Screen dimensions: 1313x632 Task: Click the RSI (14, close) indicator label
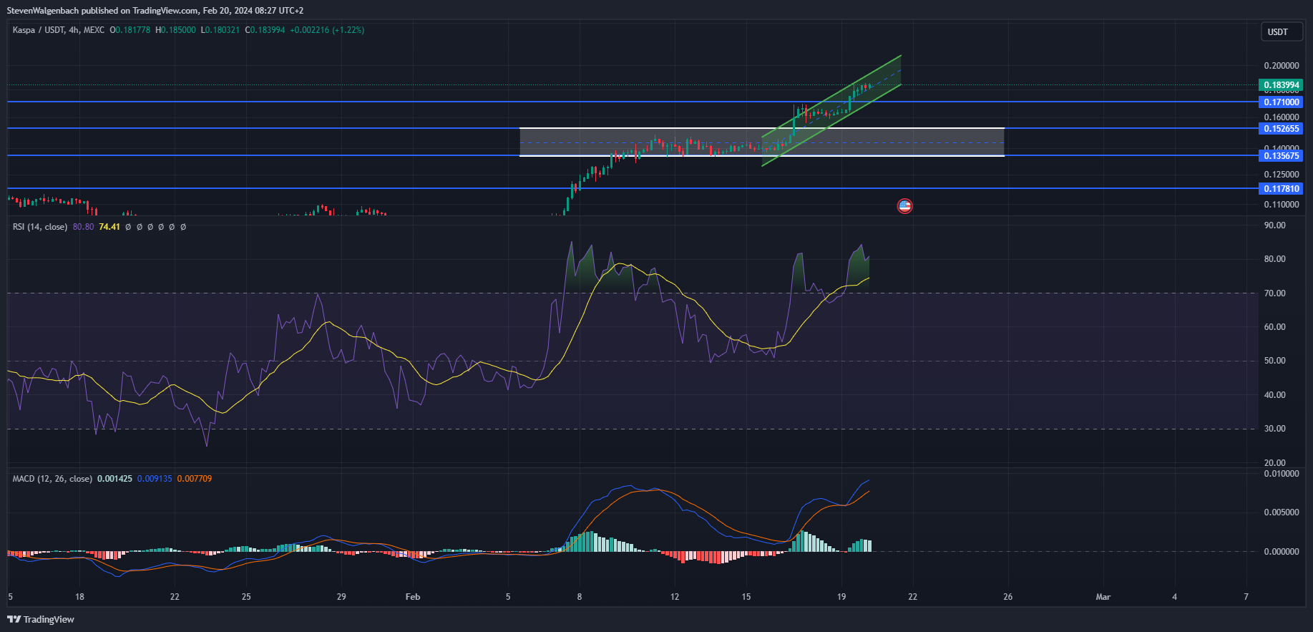40,227
